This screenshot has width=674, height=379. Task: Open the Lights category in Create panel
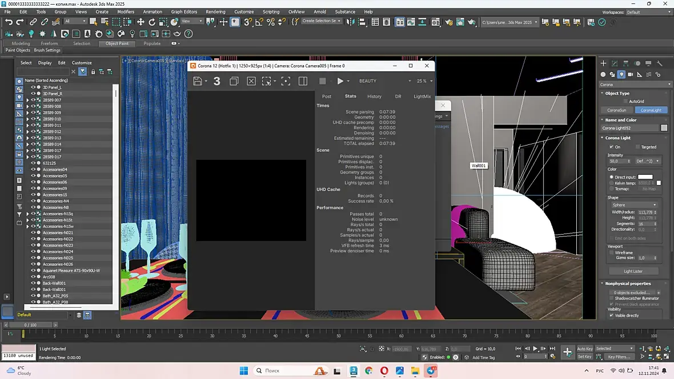(x=621, y=74)
